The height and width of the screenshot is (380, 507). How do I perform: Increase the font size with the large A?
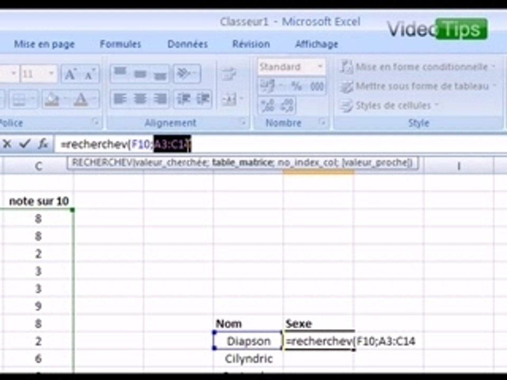(70, 74)
